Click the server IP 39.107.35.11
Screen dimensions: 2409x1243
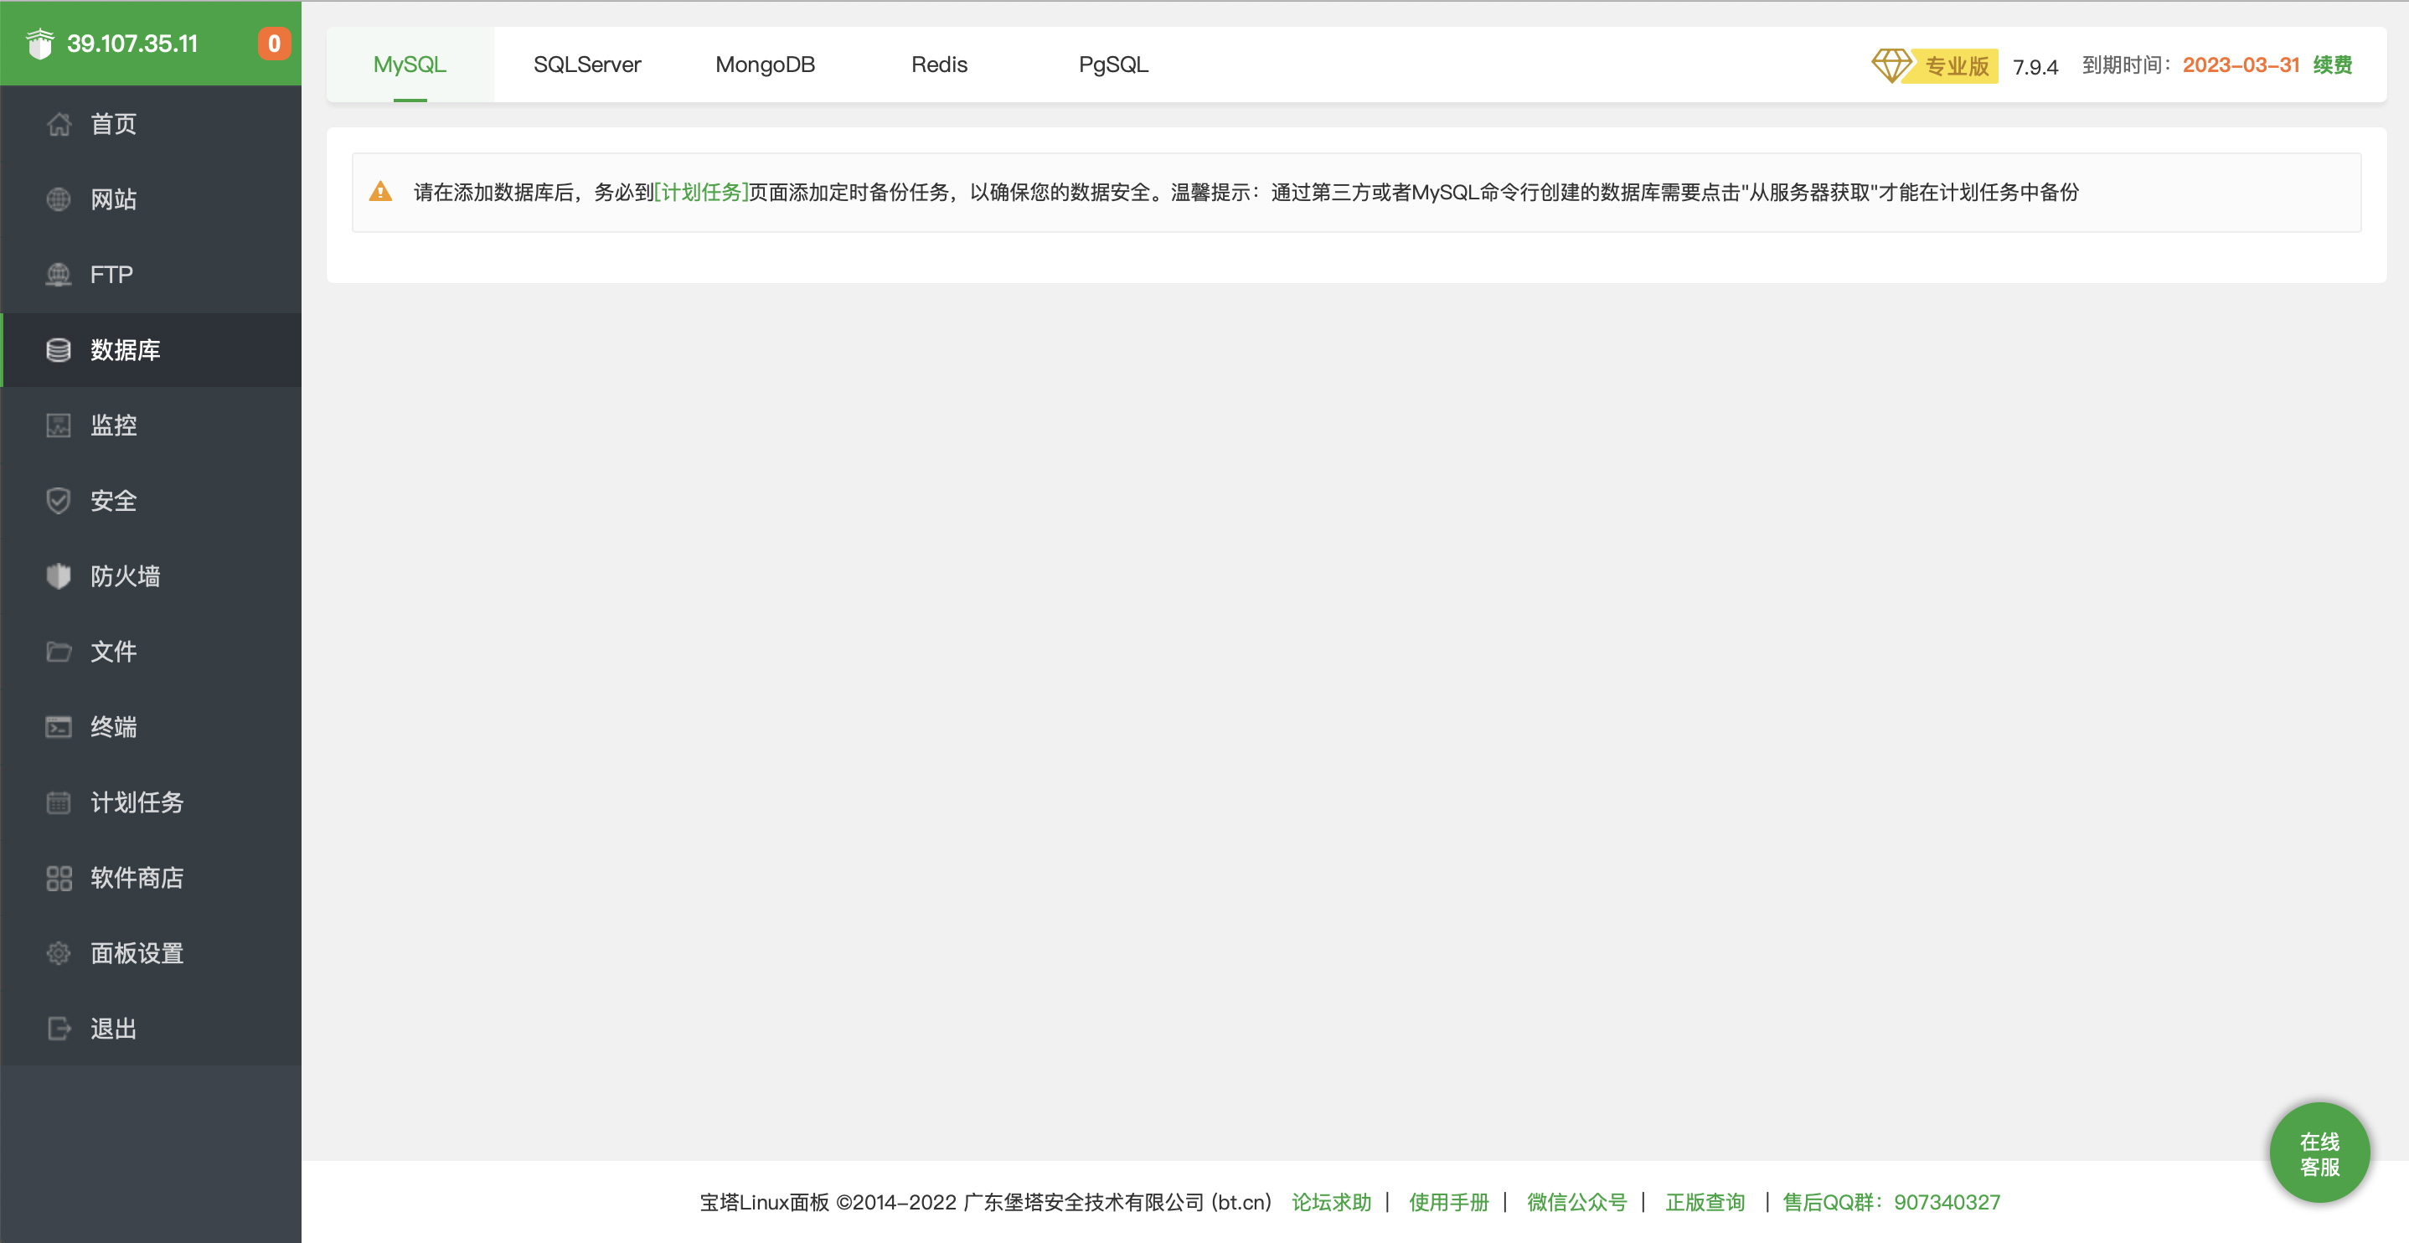[132, 43]
